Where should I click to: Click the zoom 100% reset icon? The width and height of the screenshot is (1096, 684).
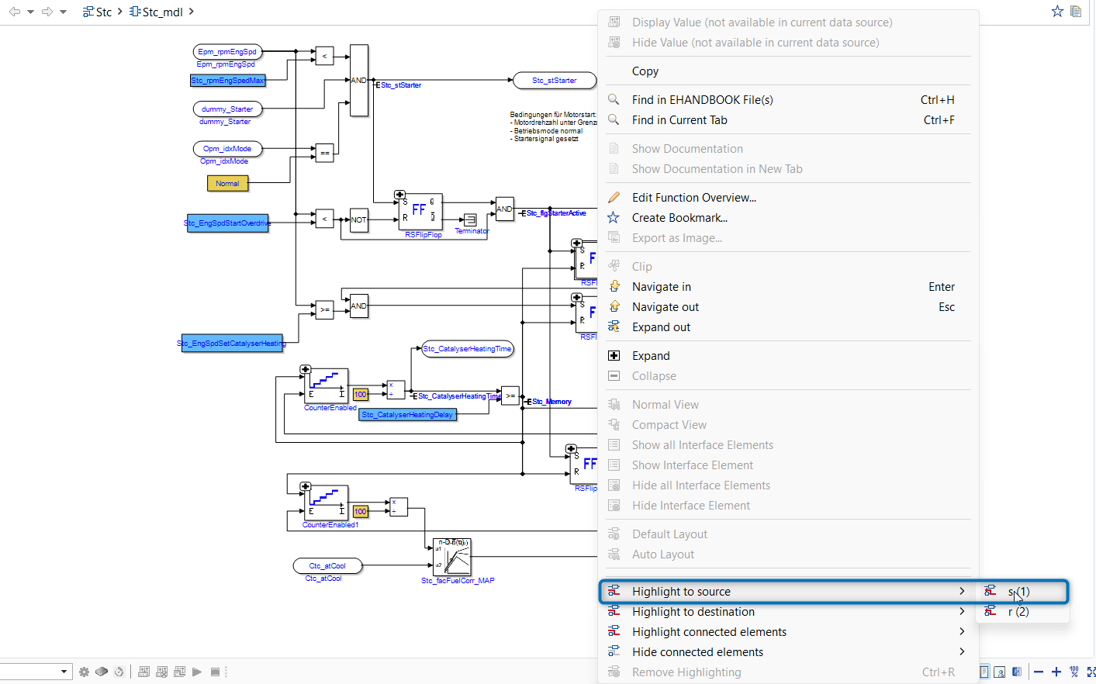pos(1074,672)
